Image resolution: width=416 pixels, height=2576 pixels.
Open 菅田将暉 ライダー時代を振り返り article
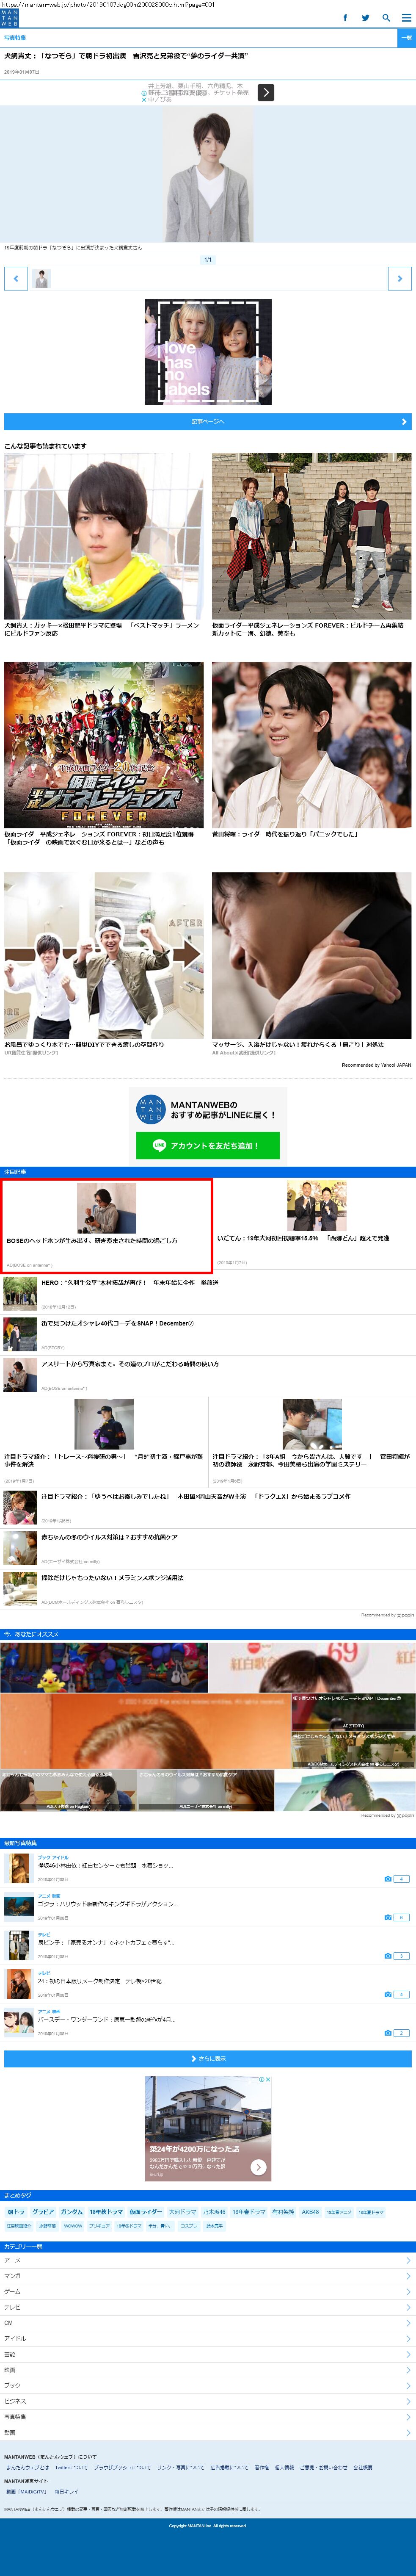pyautogui.click(x=312, y=750)
